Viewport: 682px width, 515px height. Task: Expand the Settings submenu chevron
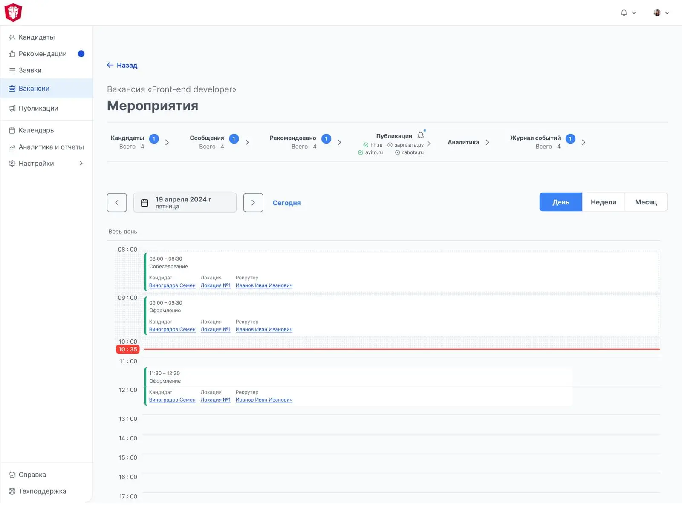81,164
